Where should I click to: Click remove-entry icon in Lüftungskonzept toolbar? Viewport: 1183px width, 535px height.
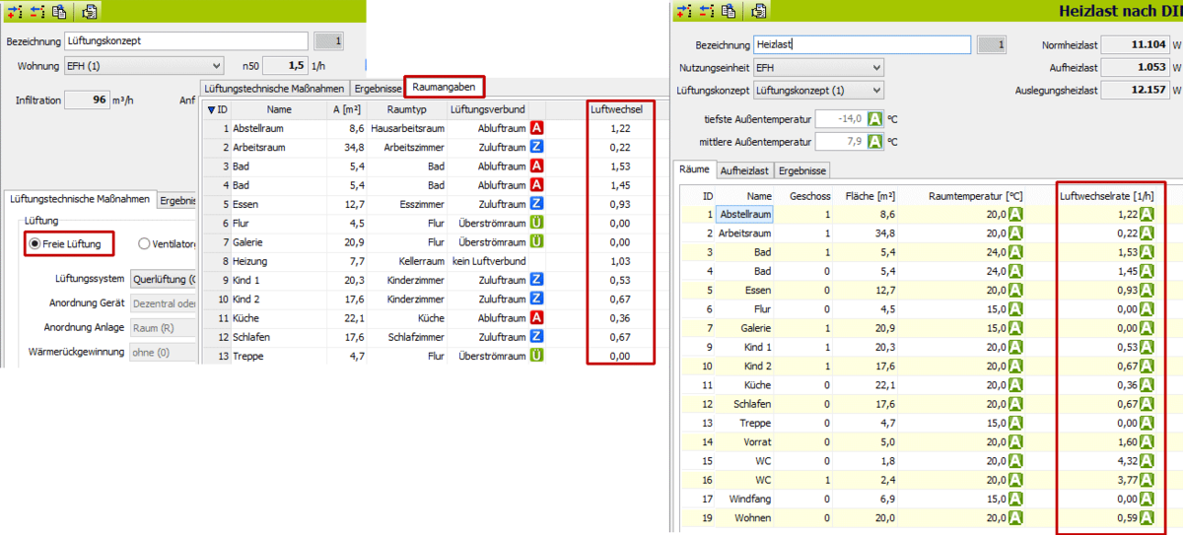[36, 12]
